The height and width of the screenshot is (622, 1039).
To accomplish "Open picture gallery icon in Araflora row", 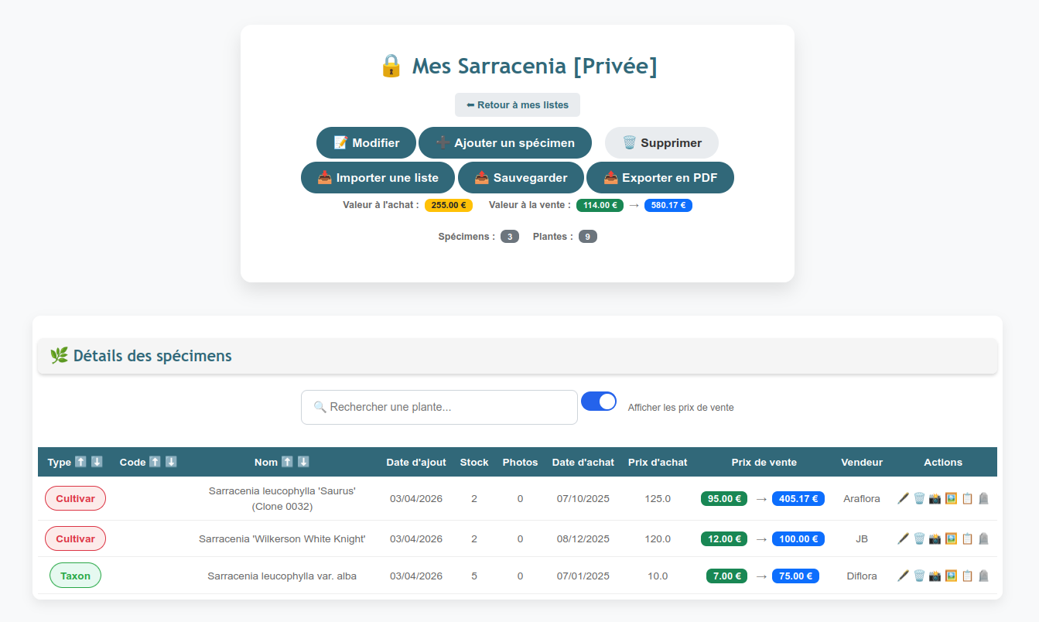I will tap(951, 499).
